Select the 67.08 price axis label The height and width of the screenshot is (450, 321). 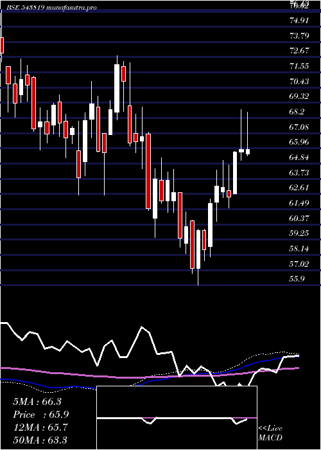299,127
